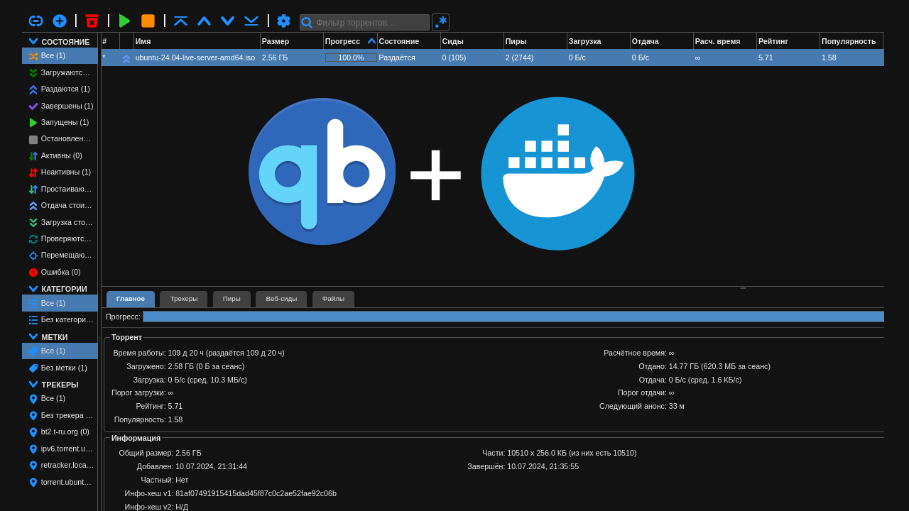Screen dimensions: 909x511
Task: Select Остановлены status filter
Action: pos(60,139)
